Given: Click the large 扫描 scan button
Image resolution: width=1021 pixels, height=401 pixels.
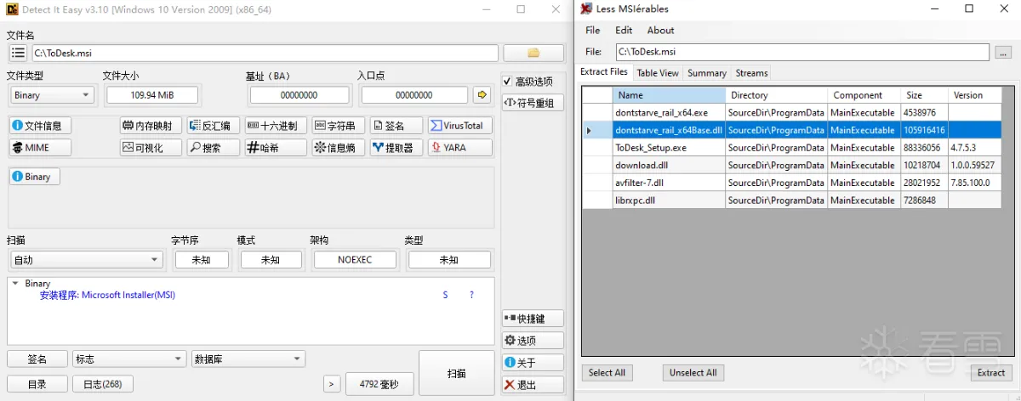Looking at the screenshot, I should [456, 373].
